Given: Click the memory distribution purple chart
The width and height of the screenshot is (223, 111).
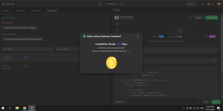Looking at the screenshot, I should pyautogui.click(x=181, y=31).
